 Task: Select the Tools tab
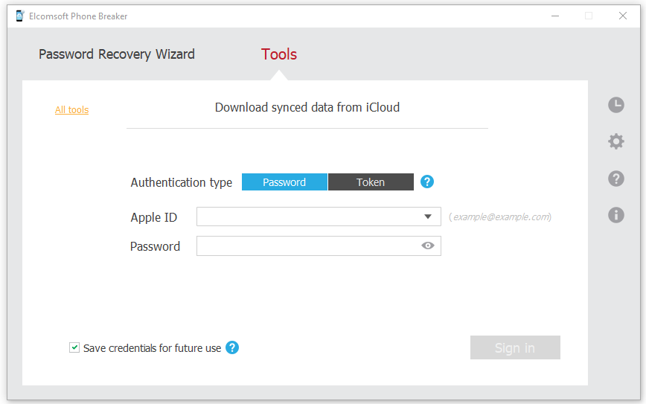click(279, 54)
